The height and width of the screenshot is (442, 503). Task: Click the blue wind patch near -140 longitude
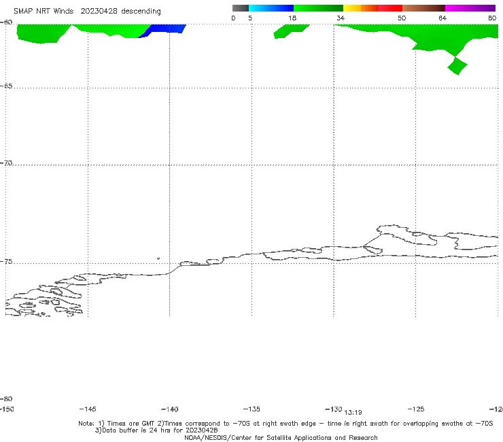[164, 30]
